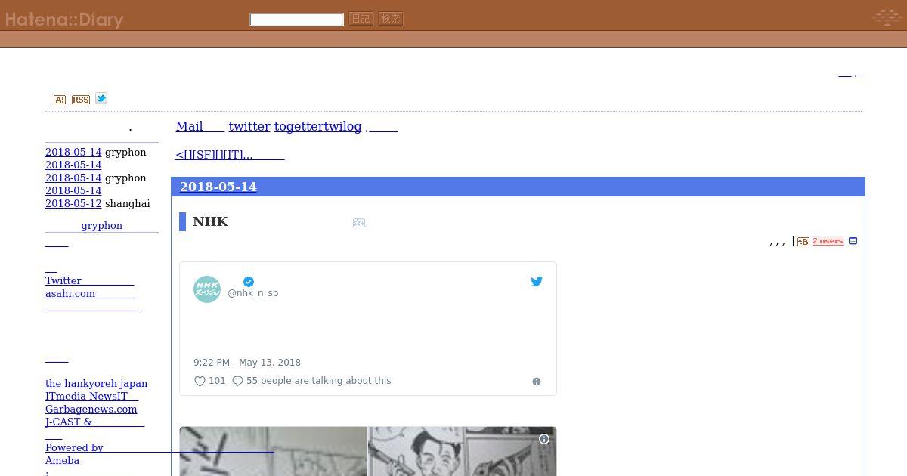Open the J-CAST sidebar link
Viewport: 907px width, 476px height.
click(94, 422)
